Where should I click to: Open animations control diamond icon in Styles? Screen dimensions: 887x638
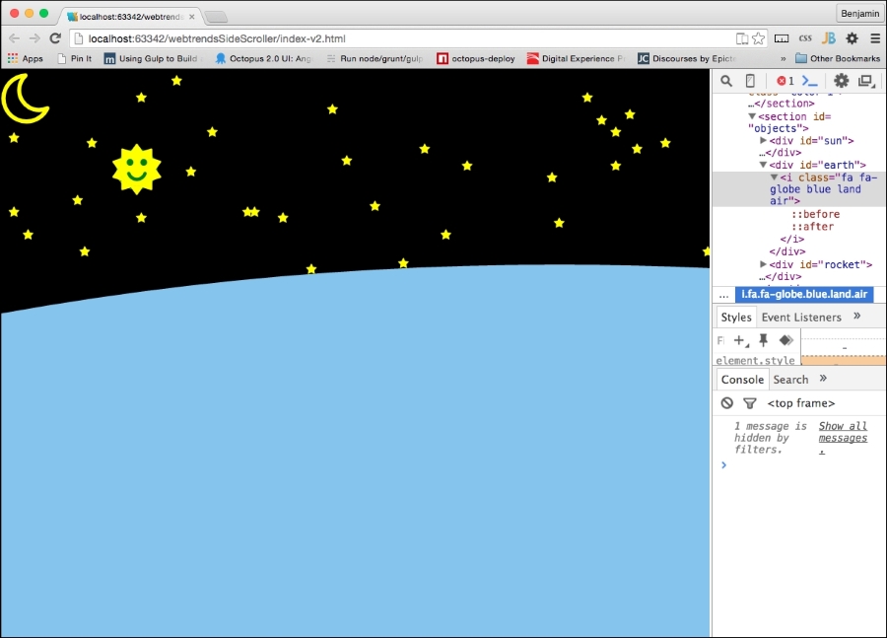[786, 340]
